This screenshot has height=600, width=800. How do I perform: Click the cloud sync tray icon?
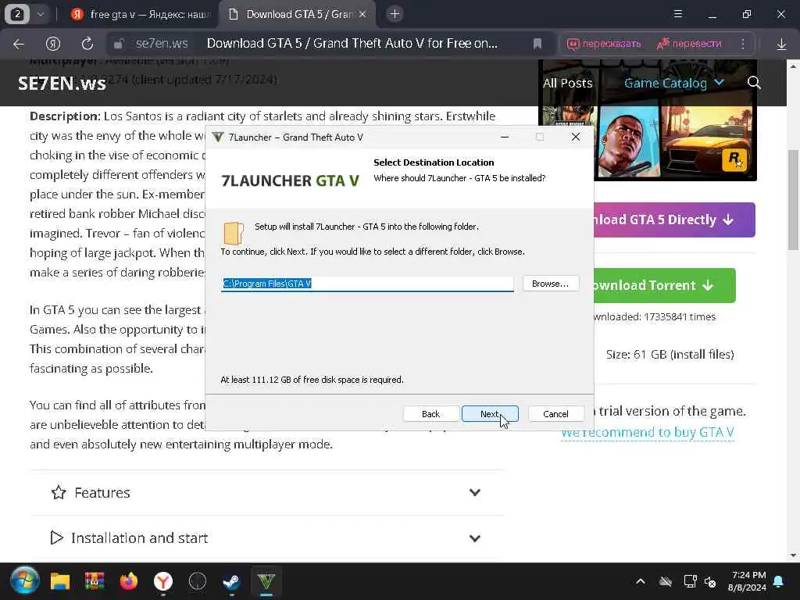pyautogui.click(x=666, y=581)
